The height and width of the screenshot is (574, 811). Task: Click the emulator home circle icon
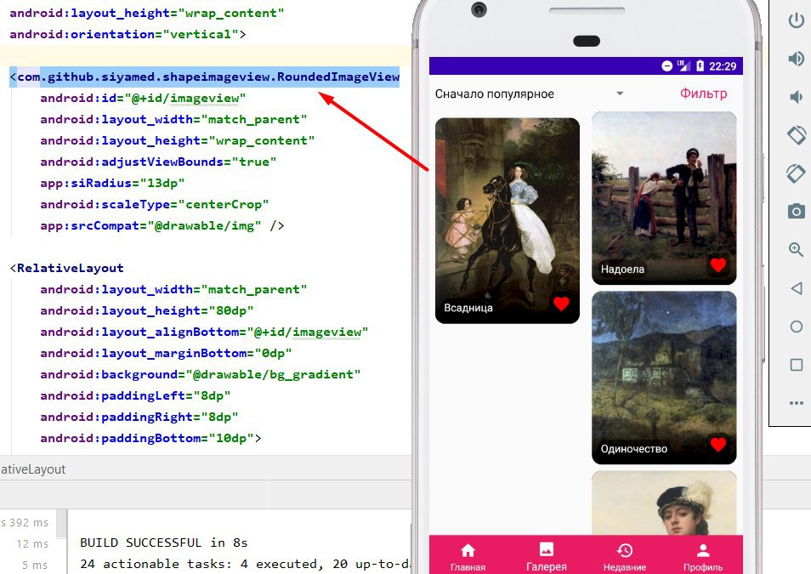point(797,326)
